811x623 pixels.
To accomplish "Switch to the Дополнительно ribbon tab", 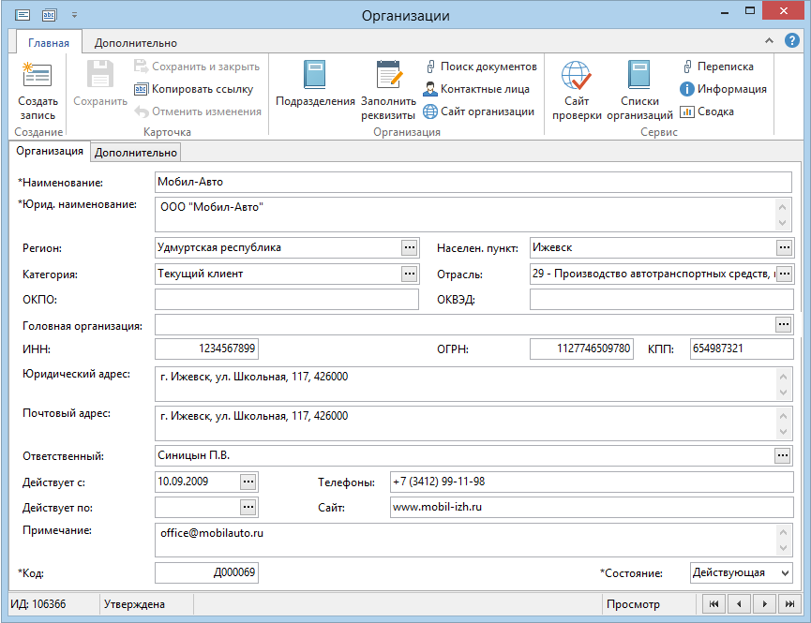I will pyautogui.click(x=136, y=43).
